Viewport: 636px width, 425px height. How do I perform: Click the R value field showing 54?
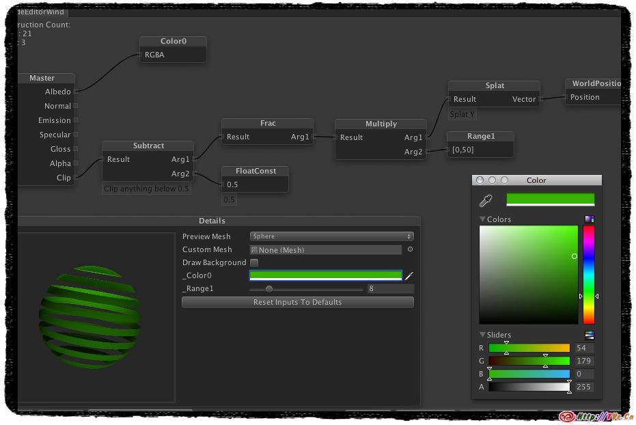click(584, 348)
